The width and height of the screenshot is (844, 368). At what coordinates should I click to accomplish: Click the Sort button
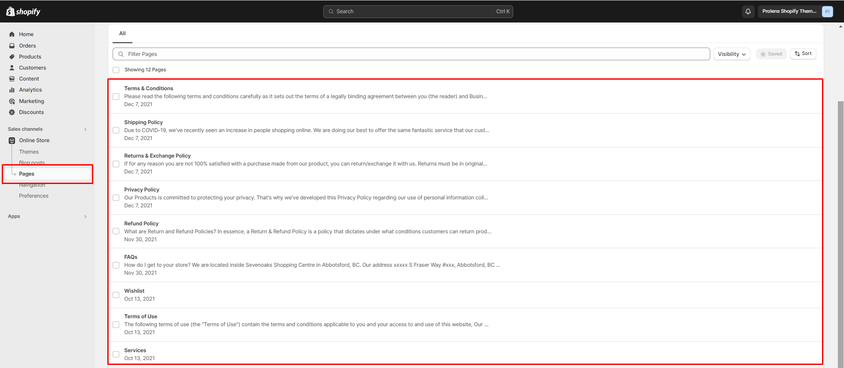pyautogui.click(x=803, y=54)
